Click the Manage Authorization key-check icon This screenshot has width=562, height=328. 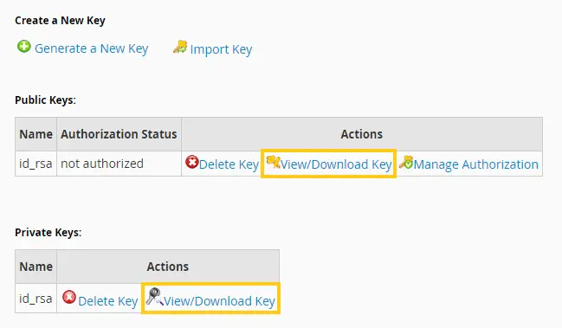tap(406, 162)
